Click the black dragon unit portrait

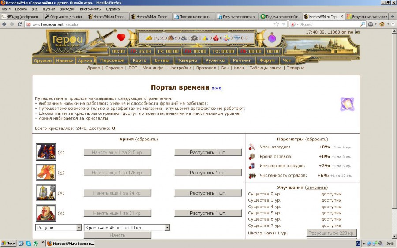pyautogui.click(x=46, y=152)
